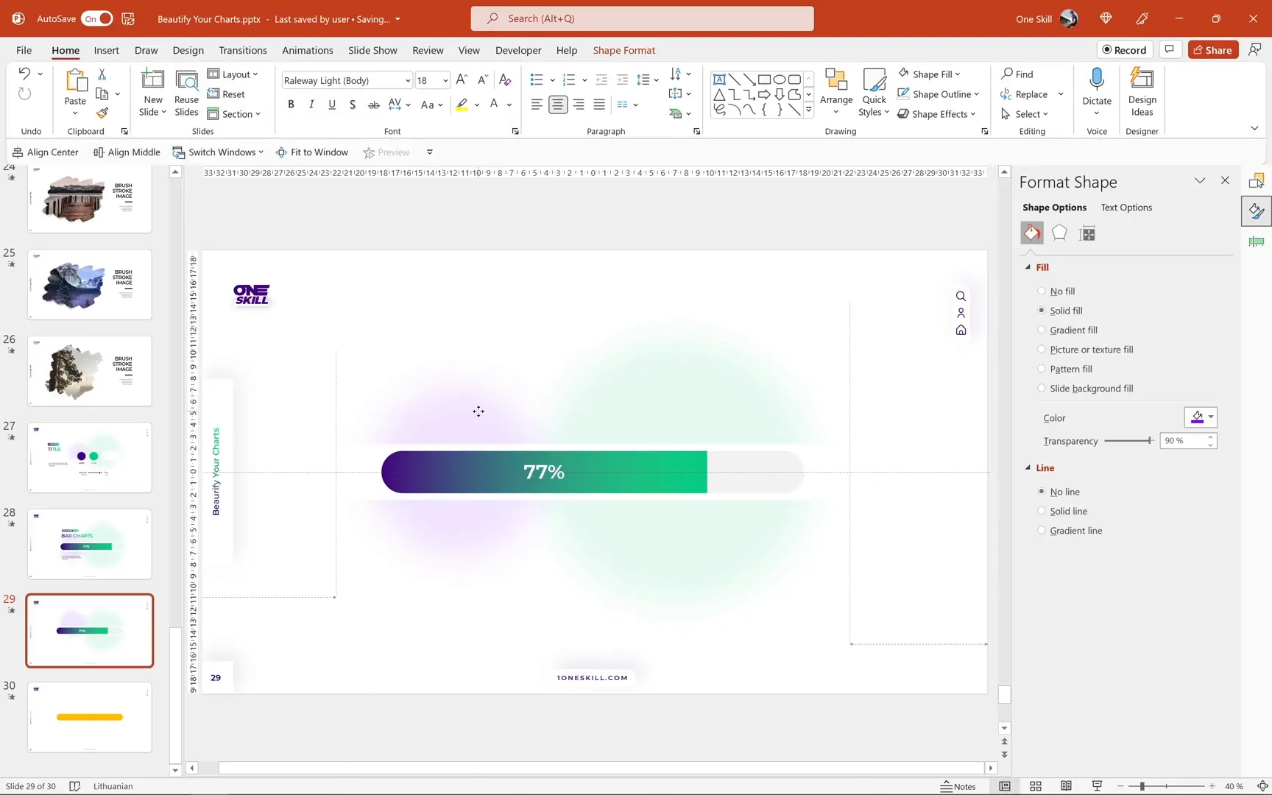
Task: Select the Format Painter brush
Action: point(102,113)
